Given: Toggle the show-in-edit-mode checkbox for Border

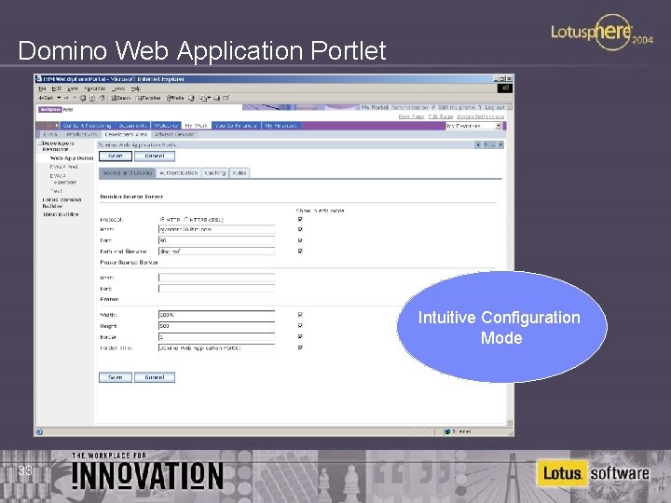Looking at the screenshot, I should [x=300, y=336].
